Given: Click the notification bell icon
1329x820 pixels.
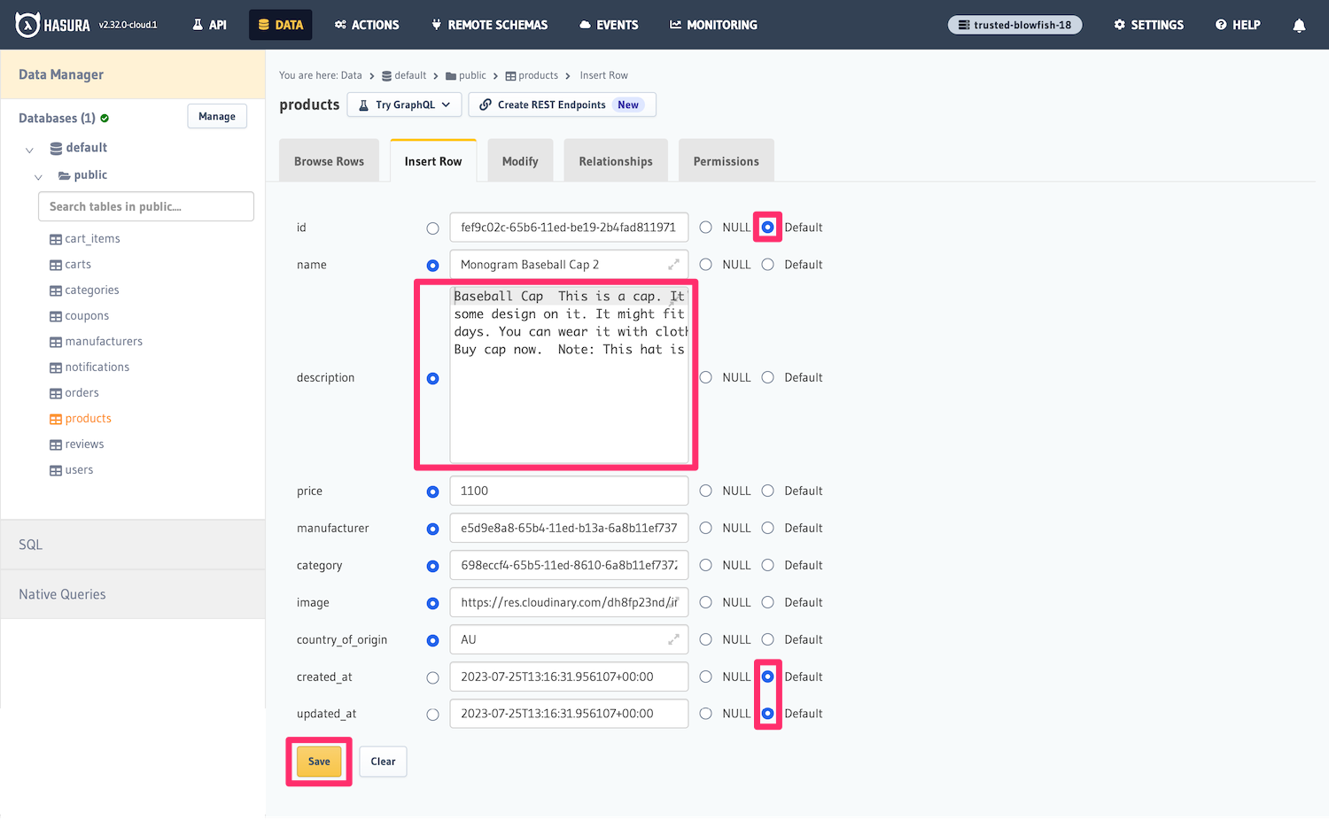Looking at the screenshot, I should [1299, 26].
